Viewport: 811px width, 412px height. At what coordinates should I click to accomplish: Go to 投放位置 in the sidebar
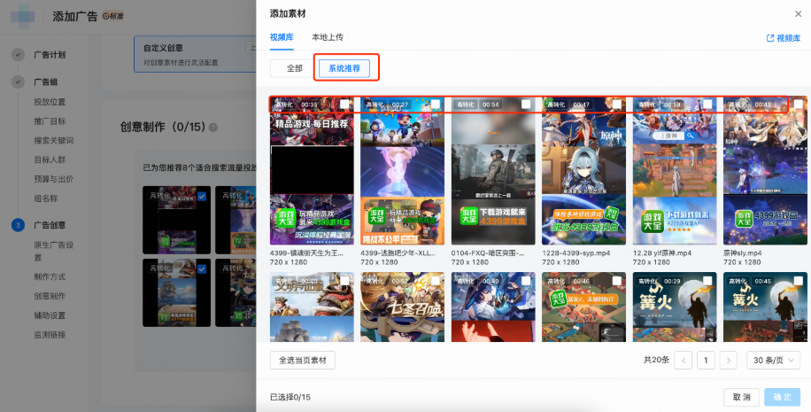(x=50, y=102)
